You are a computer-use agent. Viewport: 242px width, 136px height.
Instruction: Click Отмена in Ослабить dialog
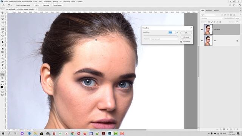click(186, 37)
